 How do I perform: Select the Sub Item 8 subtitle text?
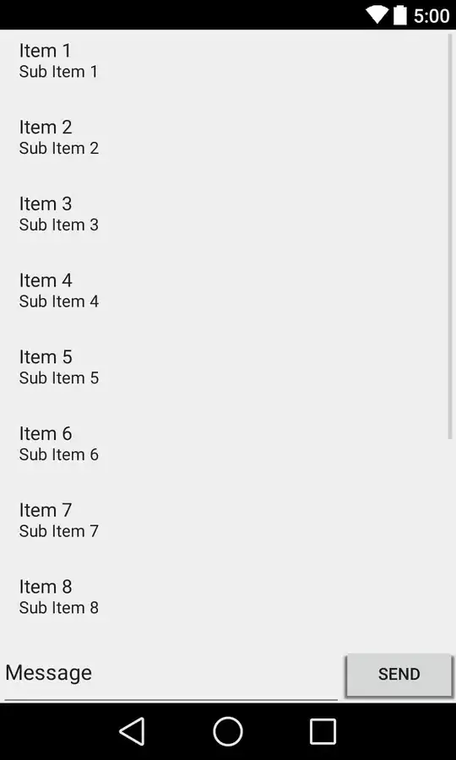[x=58, y=608]
